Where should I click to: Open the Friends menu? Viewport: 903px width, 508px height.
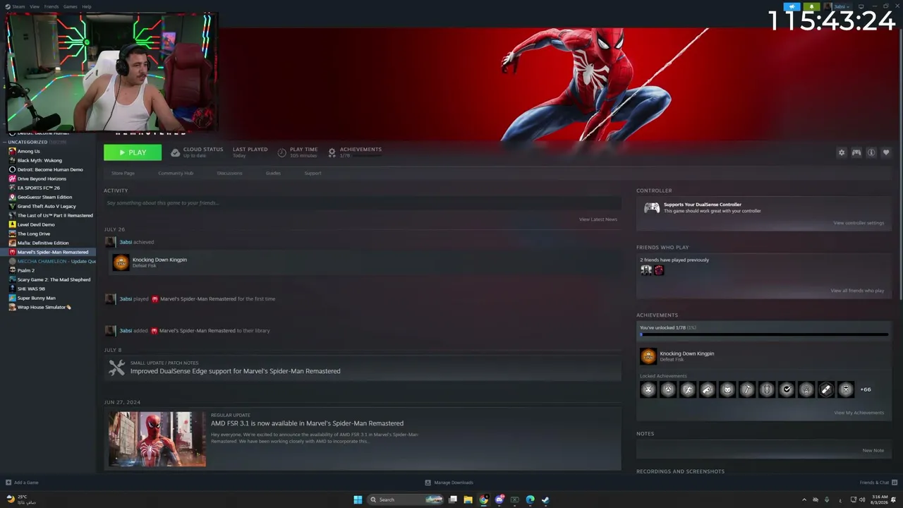(51, 6)
